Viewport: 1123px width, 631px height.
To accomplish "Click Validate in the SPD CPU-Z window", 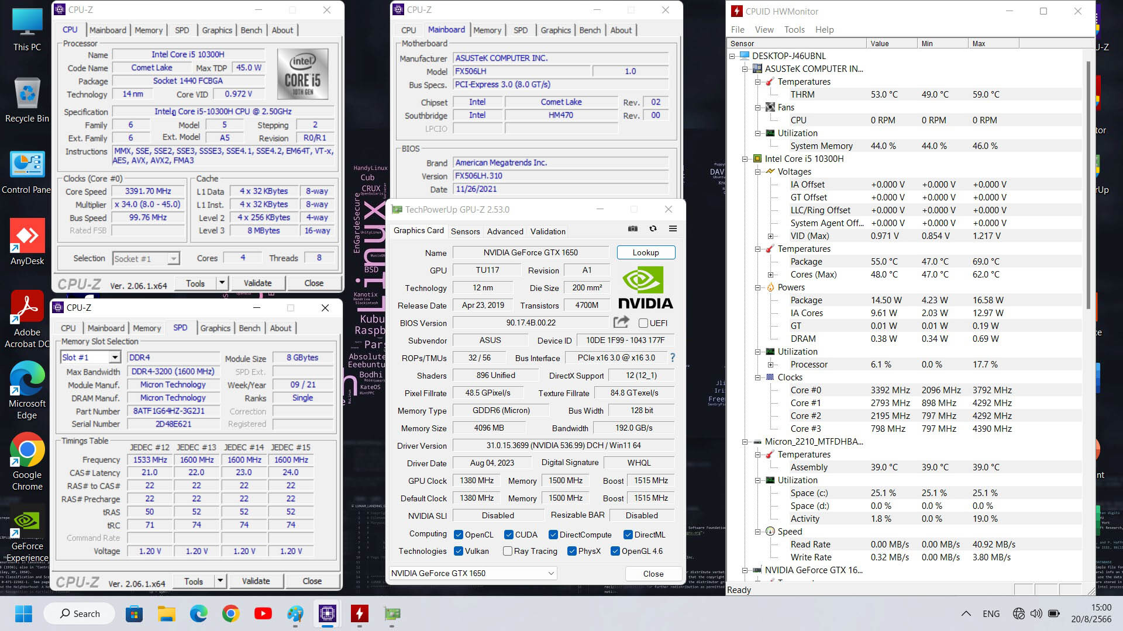I will click(256, 581).
